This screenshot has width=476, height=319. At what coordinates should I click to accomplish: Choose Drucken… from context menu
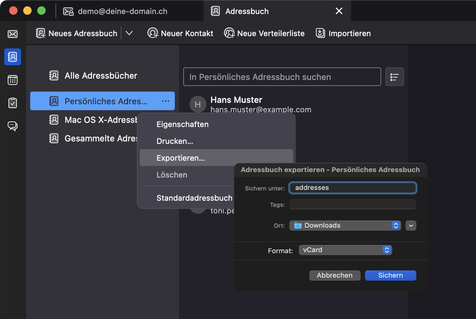click(x=216, y=141)
